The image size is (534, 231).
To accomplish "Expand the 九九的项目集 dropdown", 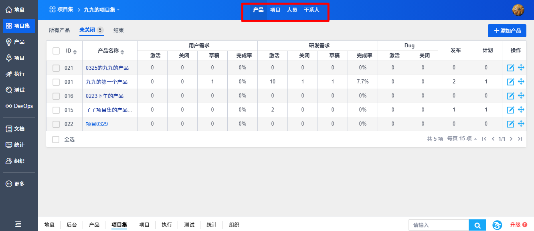I will [x=102, y=9].
